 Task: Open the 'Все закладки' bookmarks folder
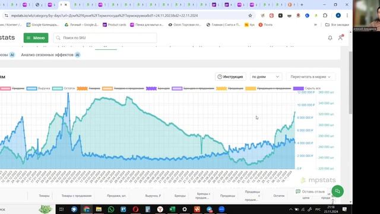[337, 24]
